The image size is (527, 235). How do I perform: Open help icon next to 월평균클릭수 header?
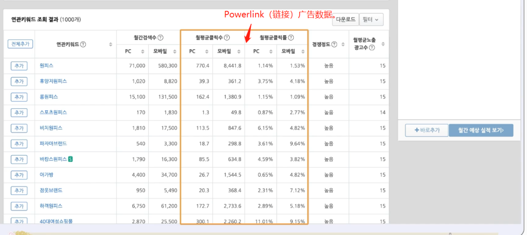227,37
